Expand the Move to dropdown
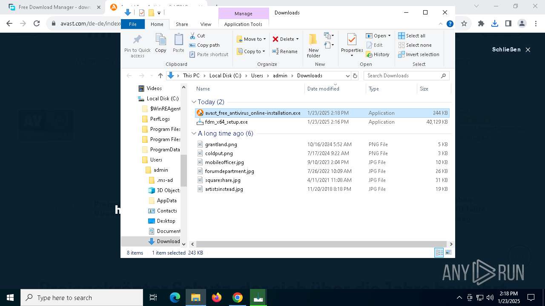Screen dimensions: 545x306 click(x=264, y=39)
